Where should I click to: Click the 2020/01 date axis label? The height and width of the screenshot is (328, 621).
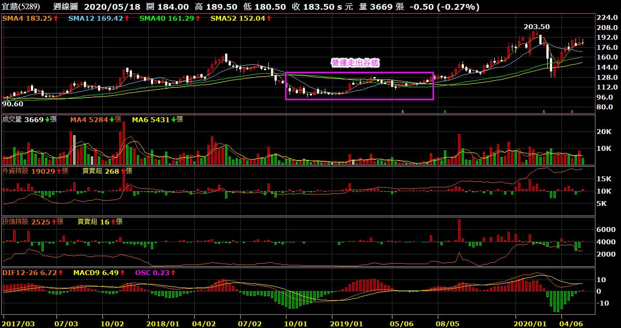coord(531,324)
